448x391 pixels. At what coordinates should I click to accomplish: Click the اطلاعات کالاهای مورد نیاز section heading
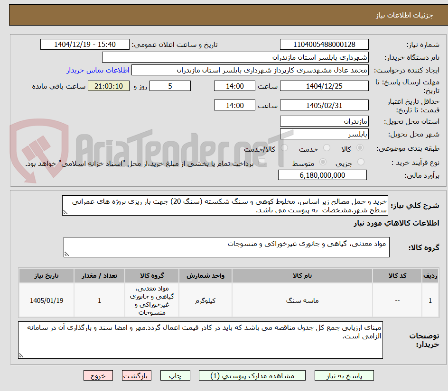tap(397, 223)
